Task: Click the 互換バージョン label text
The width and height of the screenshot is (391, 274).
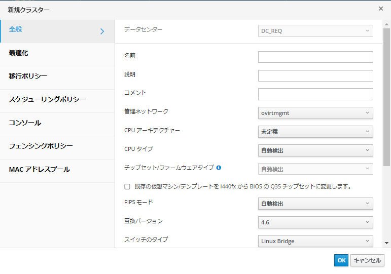Action: coord(144,221)
